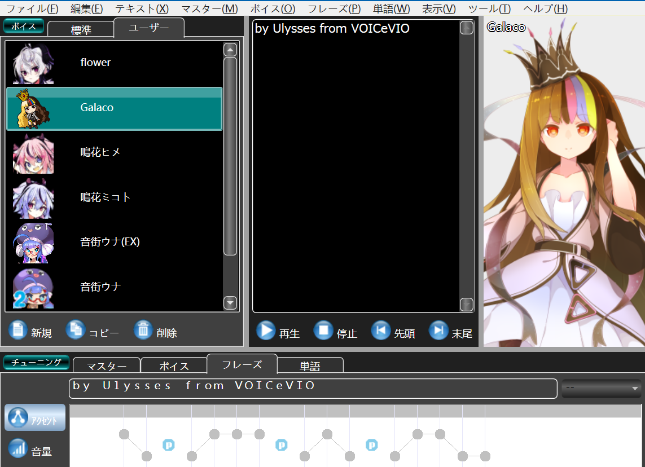The width and height of the screenshot is (645, 467).
Task: Open the マスター tuning tab
Action: [x=107, y=365]
